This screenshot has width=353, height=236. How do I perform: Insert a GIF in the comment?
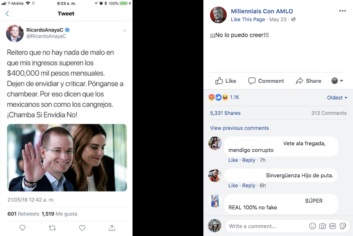[x=333, y=226]
